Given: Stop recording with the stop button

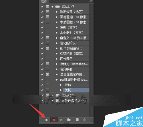Looking at the screenshot, I should tap(47, 120).
